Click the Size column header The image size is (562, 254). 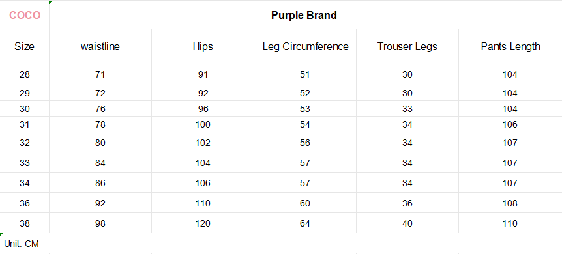[x=24, y=46]
